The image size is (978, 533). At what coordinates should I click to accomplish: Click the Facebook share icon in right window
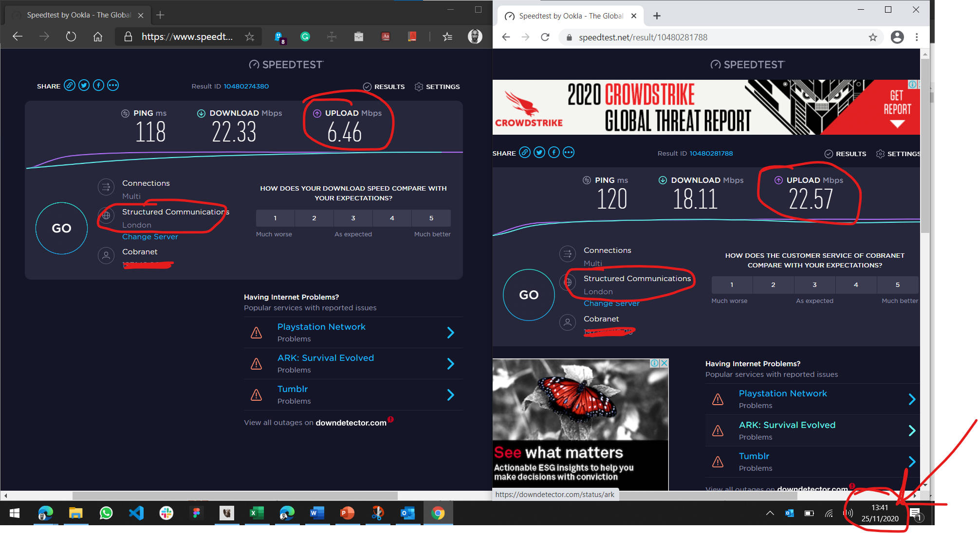click(x=554, y=153)
